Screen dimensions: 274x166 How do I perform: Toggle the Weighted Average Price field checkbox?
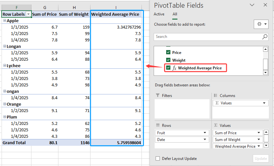(x=168, y=68)
